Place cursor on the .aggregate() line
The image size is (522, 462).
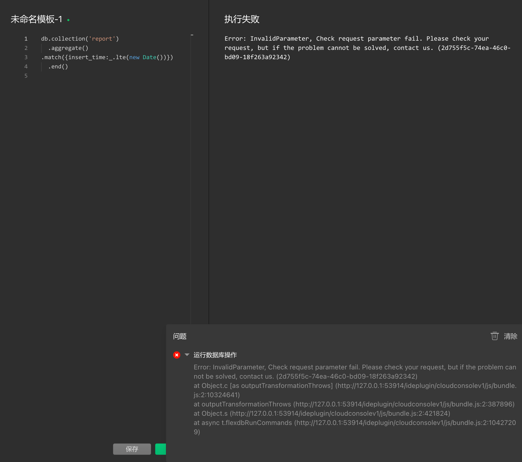click(x=68, y=48)
